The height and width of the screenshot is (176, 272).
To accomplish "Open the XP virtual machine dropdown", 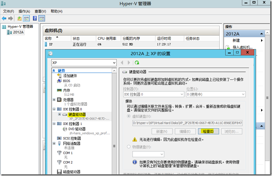I will pyautogui.click(x=84, y=63).
